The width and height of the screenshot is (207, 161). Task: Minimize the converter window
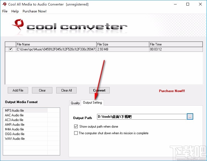click(175, 4)
